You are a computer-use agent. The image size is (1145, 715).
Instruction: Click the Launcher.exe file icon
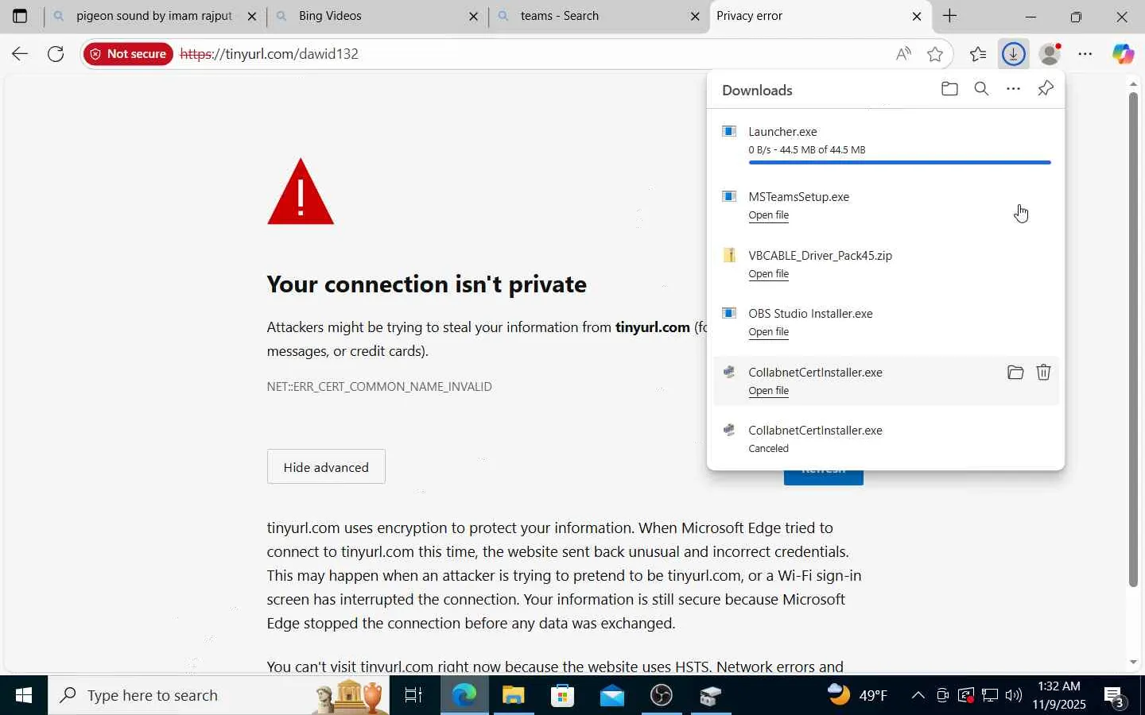point(729,131)
